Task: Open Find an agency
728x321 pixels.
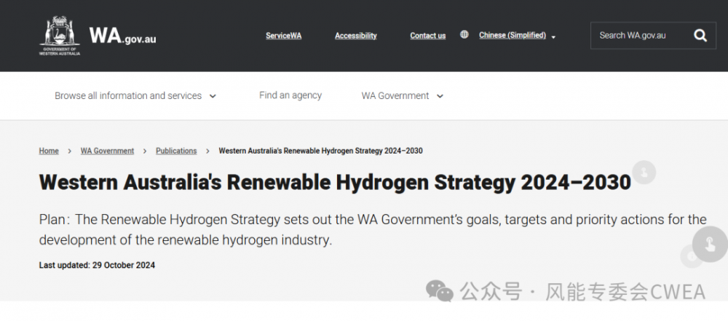Action: [290, 95]
